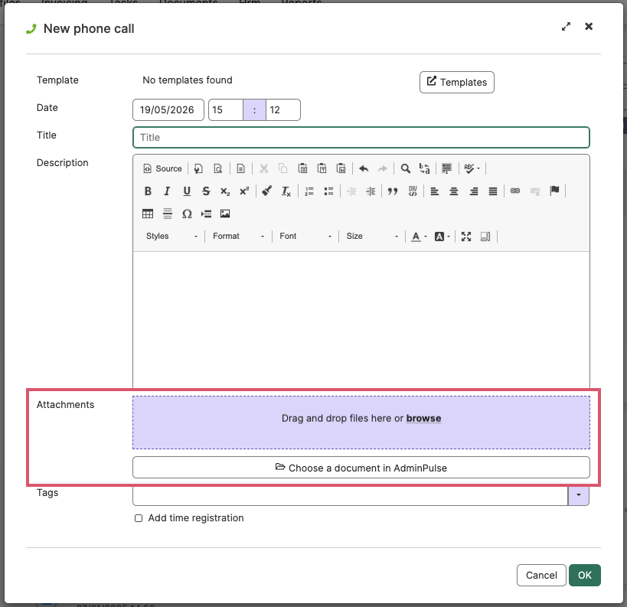Confirm with the OK button
This screenshot has height=607, width=627.
coord(585,575)
